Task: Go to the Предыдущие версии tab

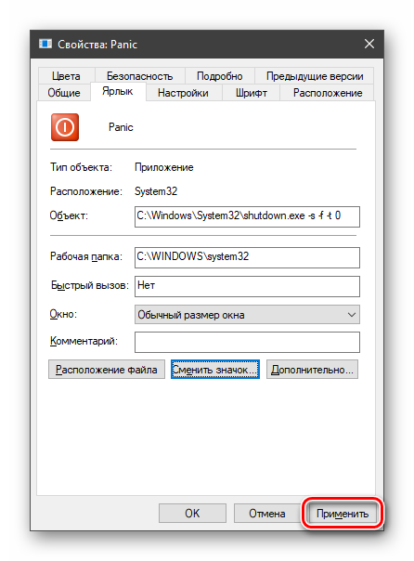Action: coord(315,76)
